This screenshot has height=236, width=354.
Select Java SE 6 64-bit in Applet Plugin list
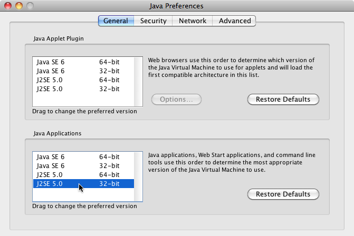click(x=83, y=62)
